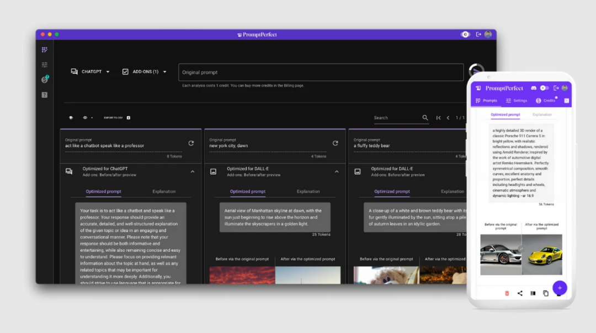
Task: Click copy icon on phone toolbar
Action: 546,293
